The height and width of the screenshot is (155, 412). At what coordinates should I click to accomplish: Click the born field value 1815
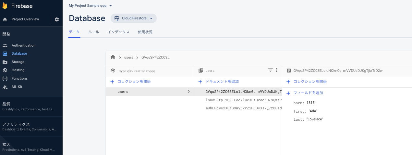(310, 103)
